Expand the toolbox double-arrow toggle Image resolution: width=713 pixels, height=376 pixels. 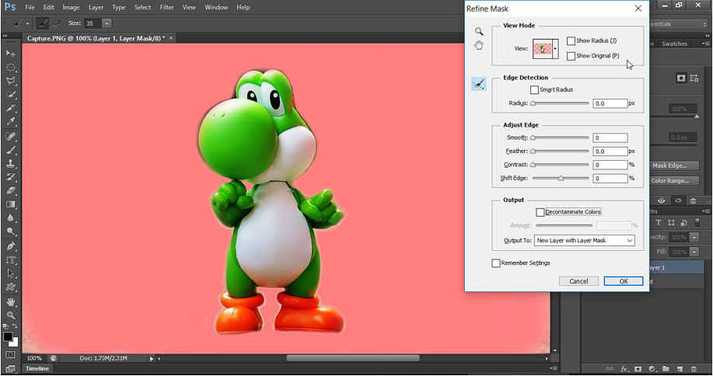tap(5, 36)
